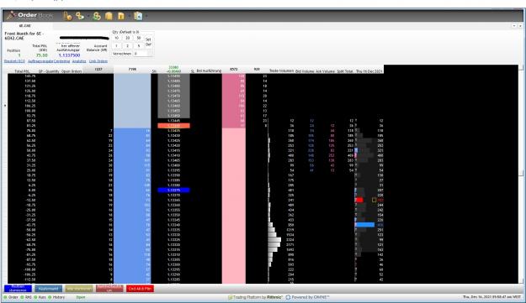The image size is (526, 303).
Task: Click the plain golden book toolbar icon
Action: pyautogui.click(x=109, y=16)
